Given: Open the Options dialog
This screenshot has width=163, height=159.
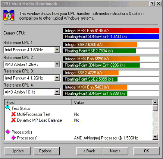Looking at the screenshot, I should pos(46,151).
